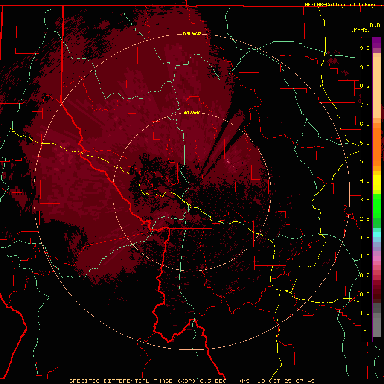Click the 1.0 scale value
384x384 pixels.
coord(365,256)
